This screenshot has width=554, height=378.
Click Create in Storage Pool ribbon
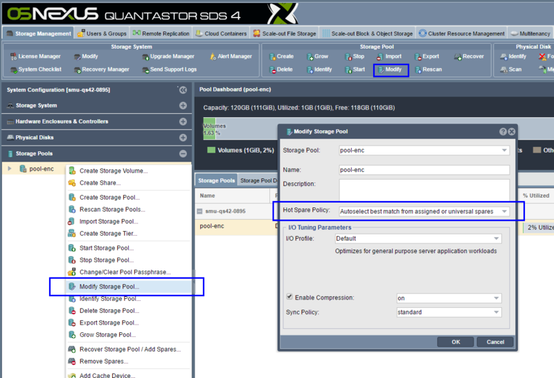pos(281,56)
